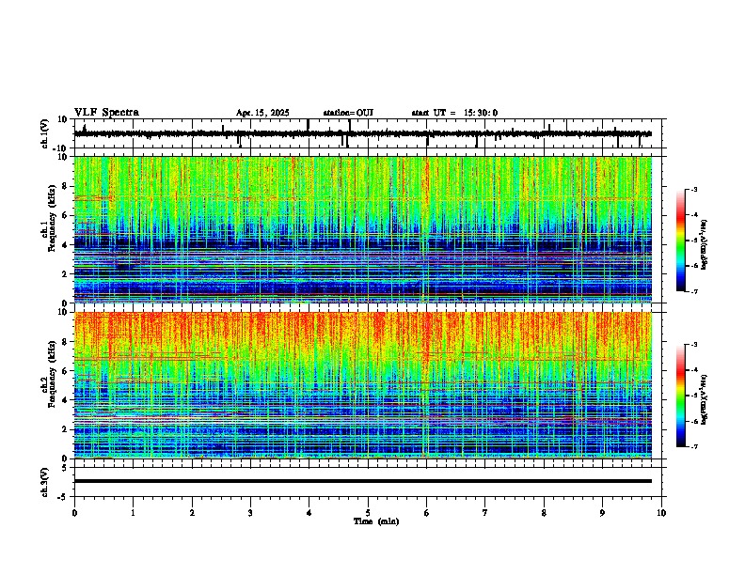The width and height of the screenshot is (745, 575).
Task: Click the ch.1 spectrogram panel
Action: (362, 229)
